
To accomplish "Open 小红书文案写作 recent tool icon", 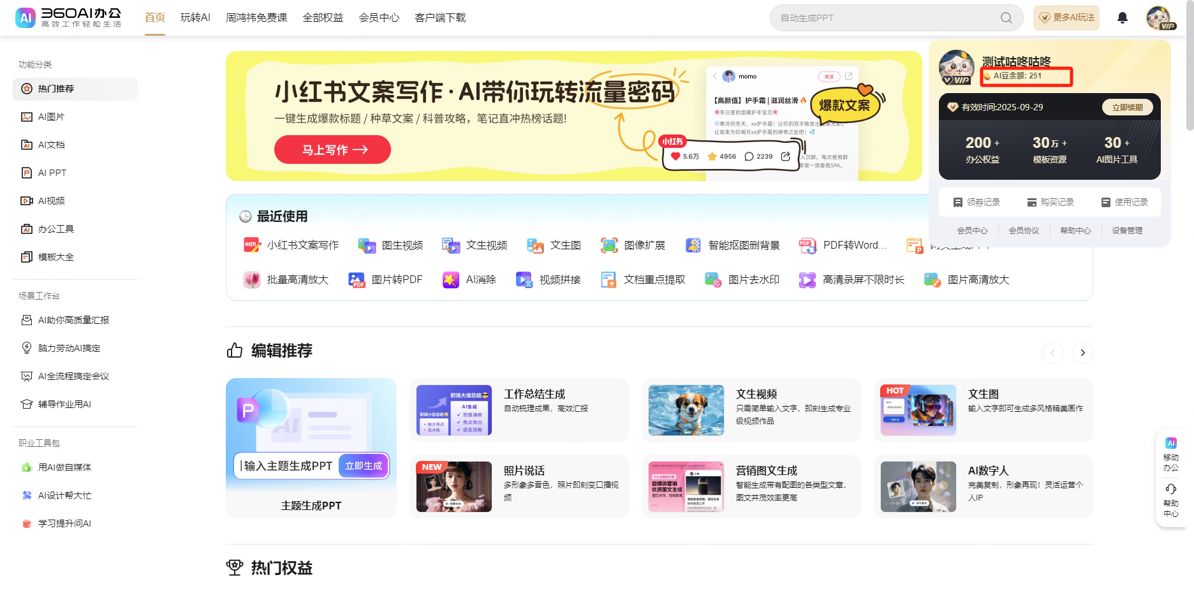I will coord(252,245).
